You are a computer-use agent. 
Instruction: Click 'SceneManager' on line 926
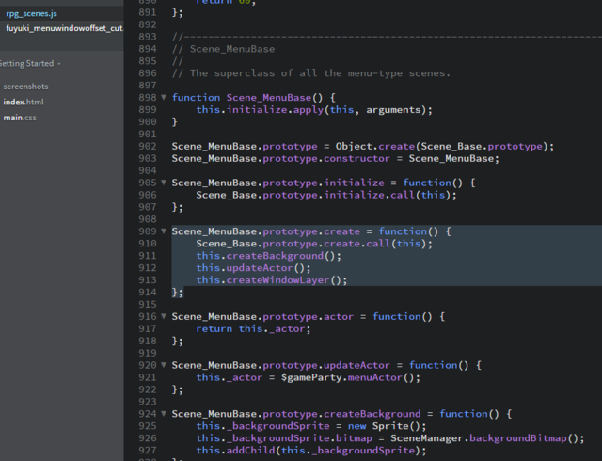tap(427, 438)
